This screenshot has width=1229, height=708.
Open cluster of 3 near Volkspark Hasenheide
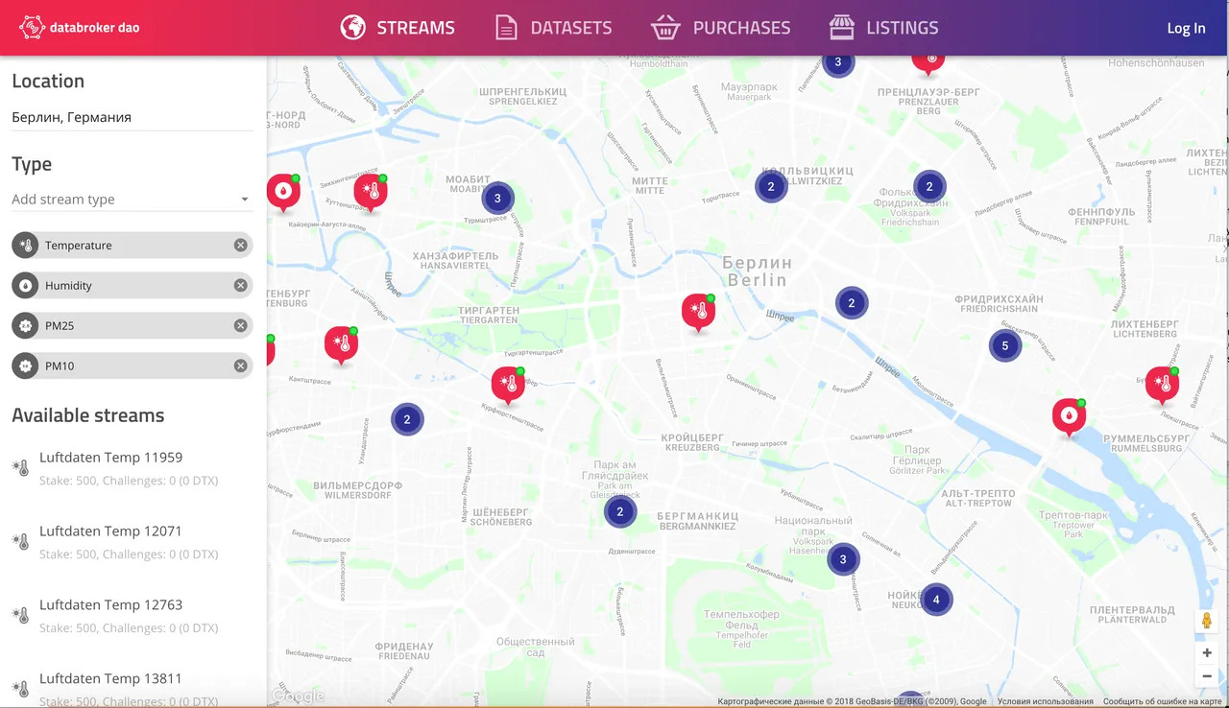point(843,559)
